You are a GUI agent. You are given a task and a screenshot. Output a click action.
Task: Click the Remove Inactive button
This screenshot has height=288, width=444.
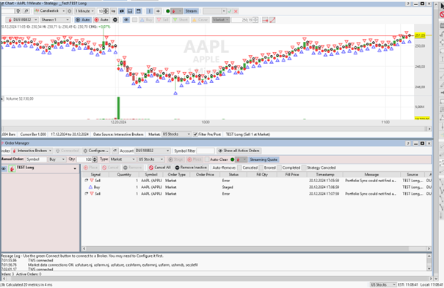point(191,168)
